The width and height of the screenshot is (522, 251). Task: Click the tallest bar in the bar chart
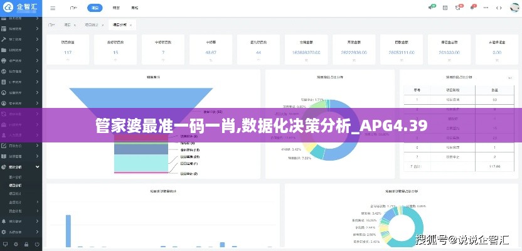click(68, 231)
